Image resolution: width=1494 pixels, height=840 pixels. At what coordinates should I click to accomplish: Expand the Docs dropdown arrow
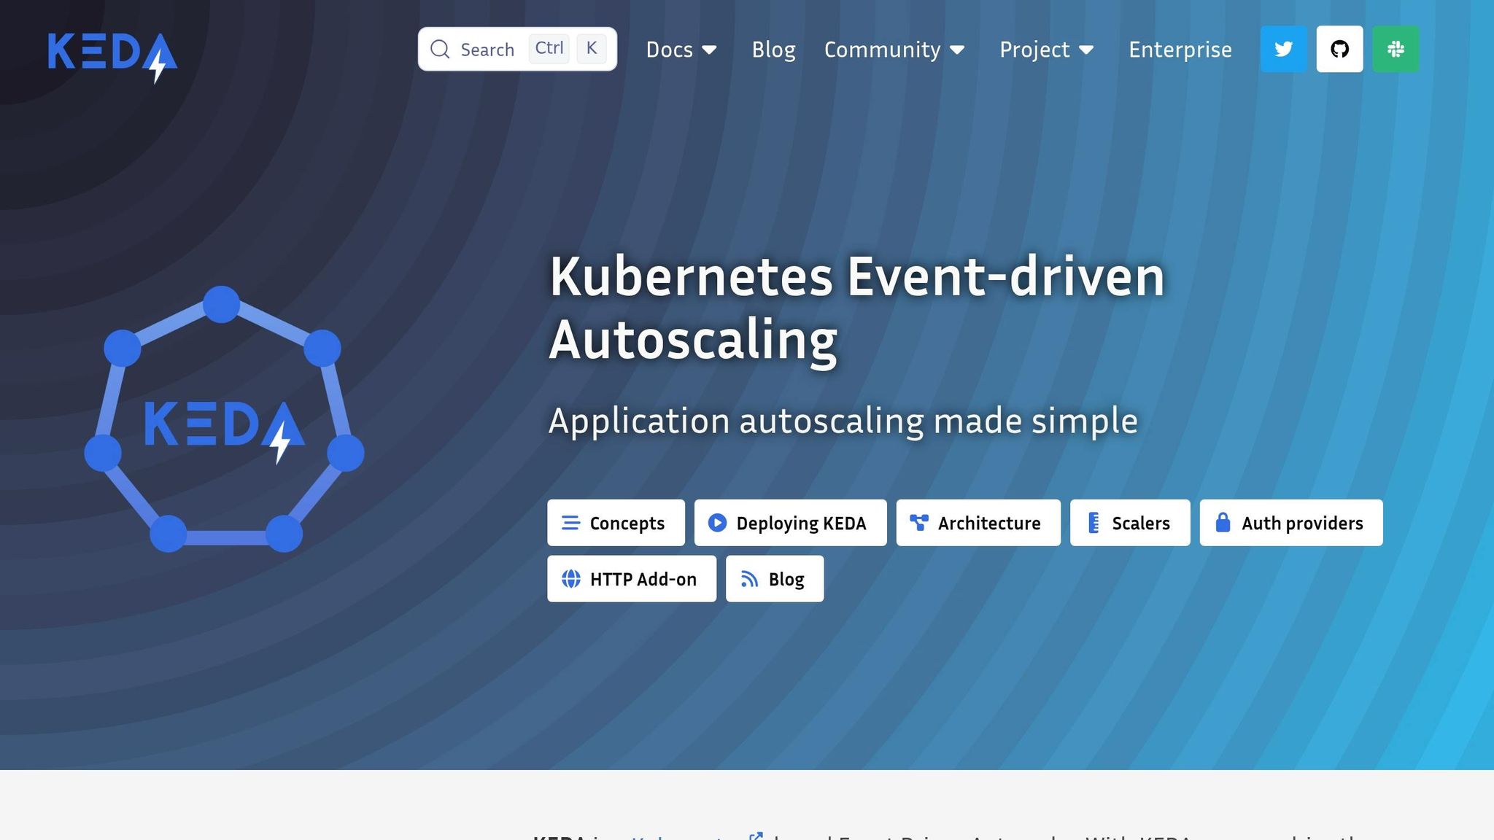point(709,50)
